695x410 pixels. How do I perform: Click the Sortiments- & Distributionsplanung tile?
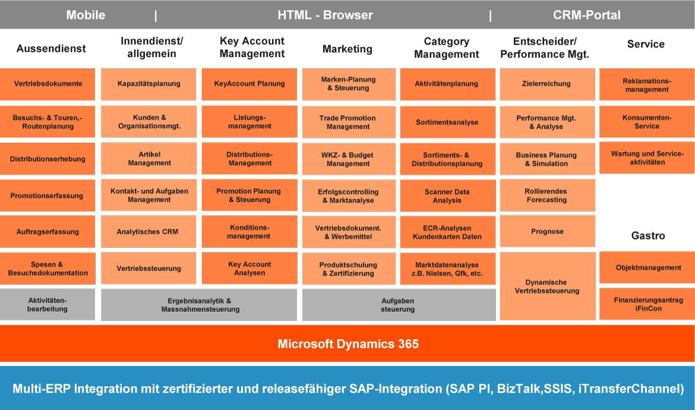point(448,159)
